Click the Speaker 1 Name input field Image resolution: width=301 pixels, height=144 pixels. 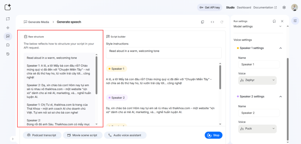(x=259, y=64)
